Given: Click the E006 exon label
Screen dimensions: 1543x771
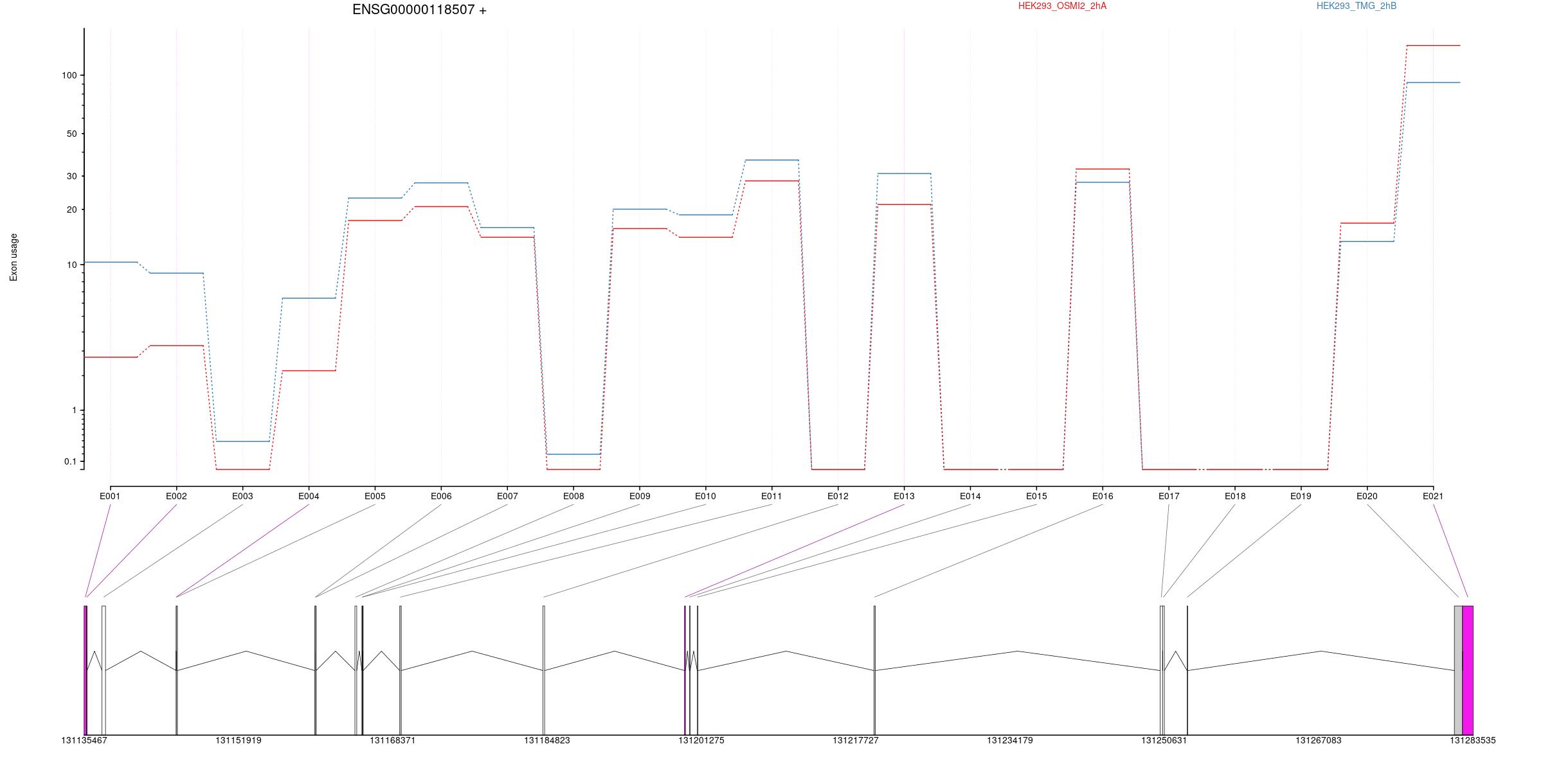Looking at the screenshot, I should [441, 496].
